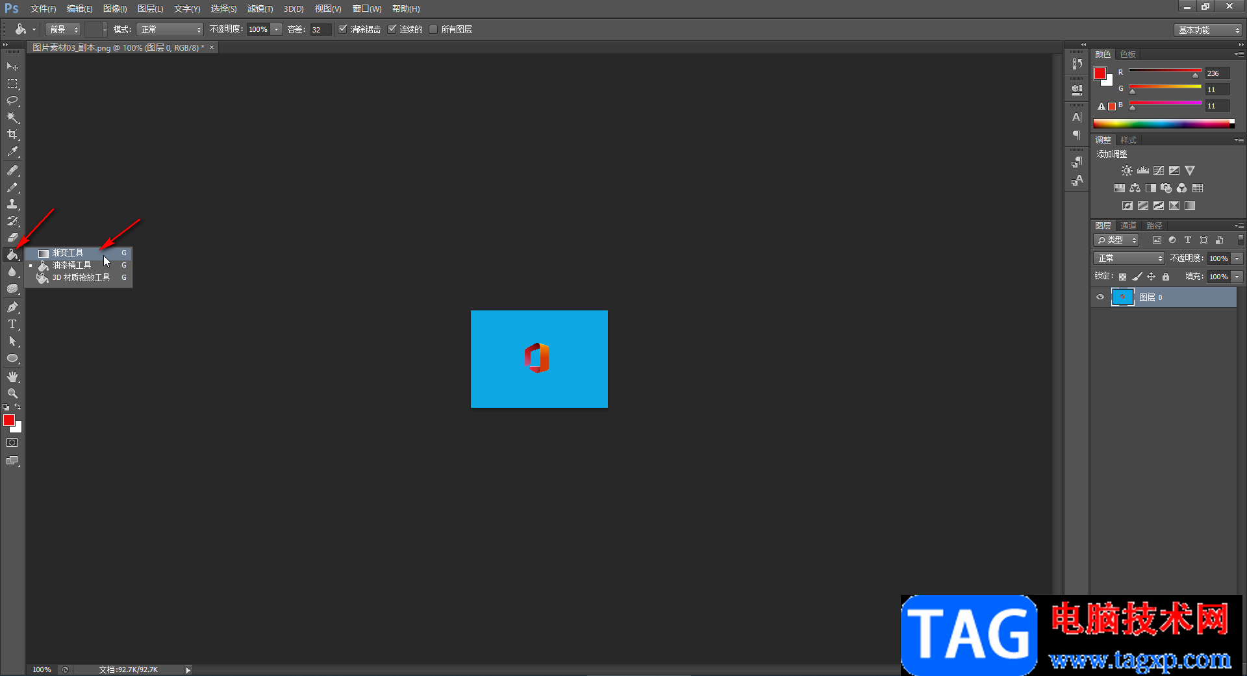Toggle lock all for the layer

(x=1166, y=277)
